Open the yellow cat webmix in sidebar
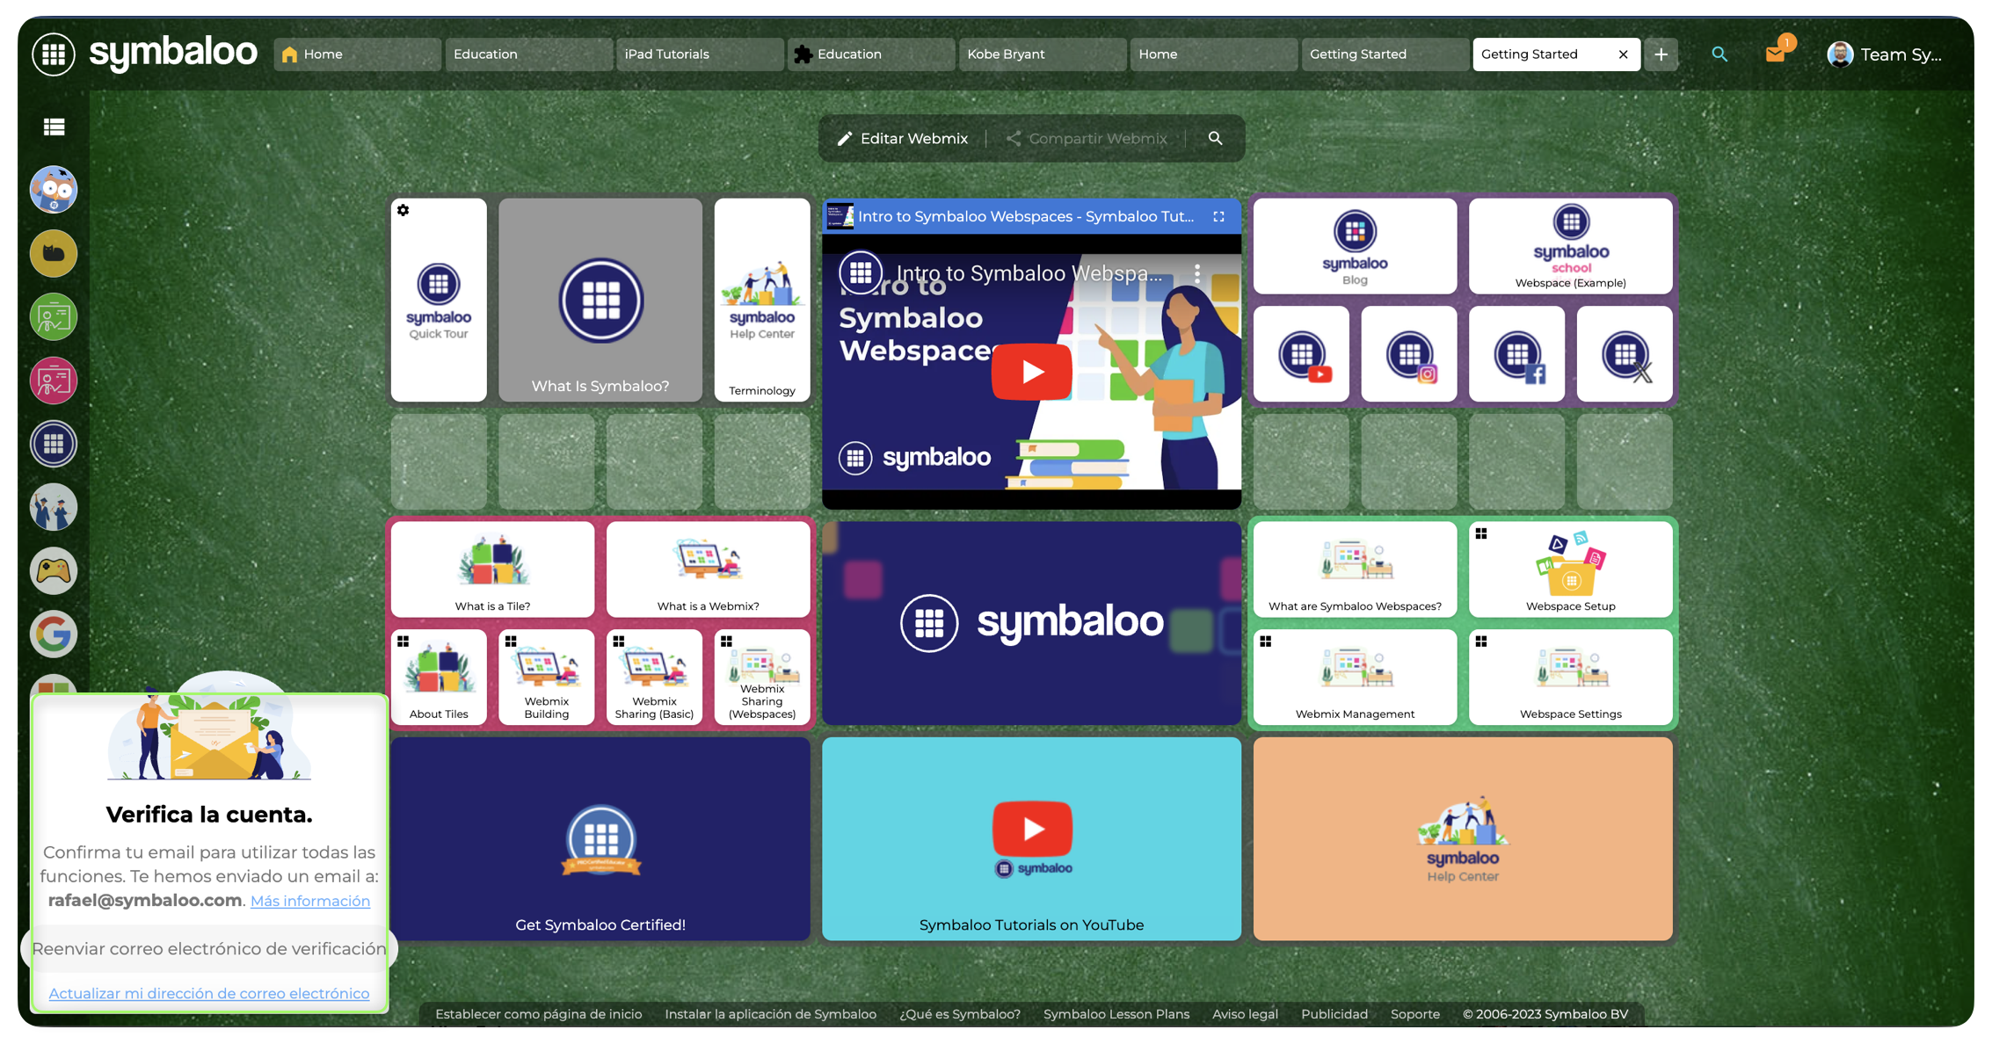The height and width of the screenshot is (1044, 1992). click(54, 253)
